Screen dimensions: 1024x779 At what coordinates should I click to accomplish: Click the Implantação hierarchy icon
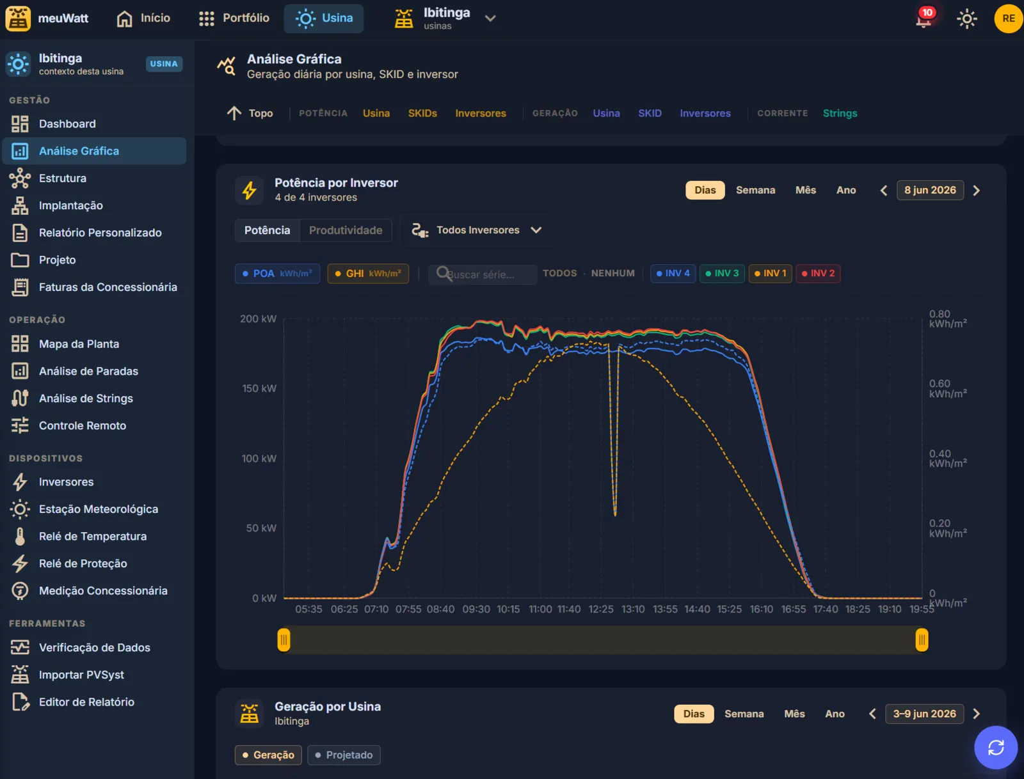(x=20, y=205)
